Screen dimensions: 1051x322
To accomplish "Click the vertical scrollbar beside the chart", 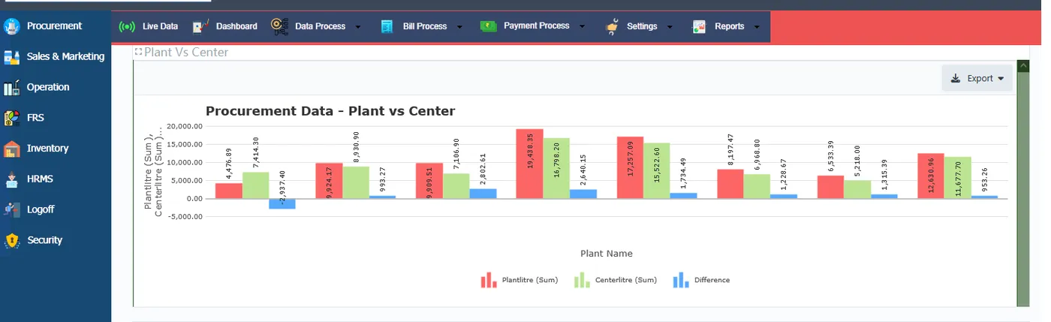I will pos(1022,183).
